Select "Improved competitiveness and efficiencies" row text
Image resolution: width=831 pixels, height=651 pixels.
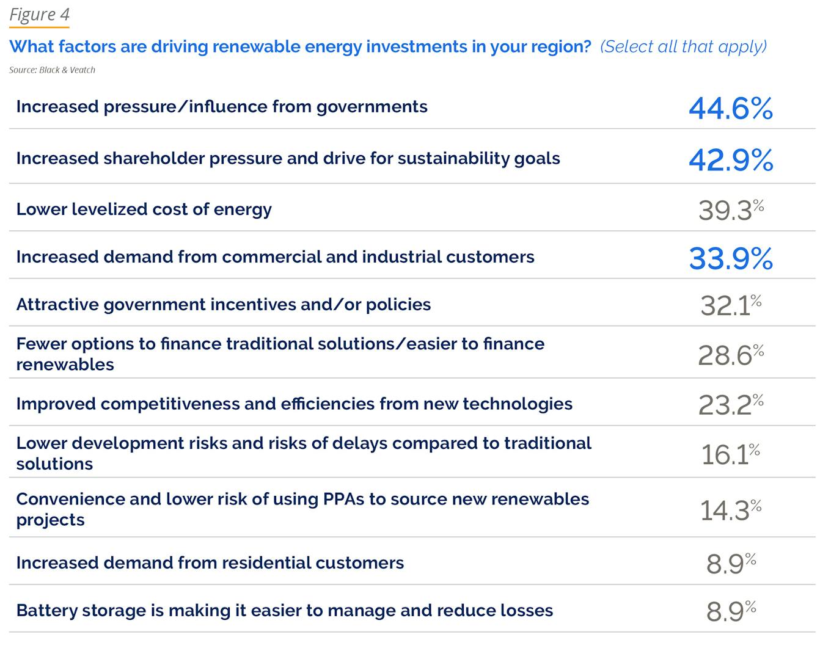(294, 404)
